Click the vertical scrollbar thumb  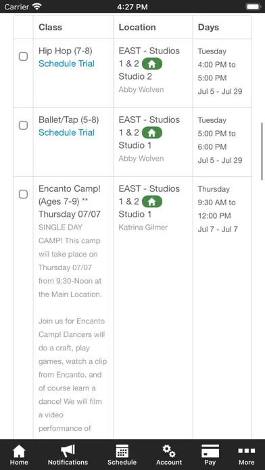click(262, 151)
